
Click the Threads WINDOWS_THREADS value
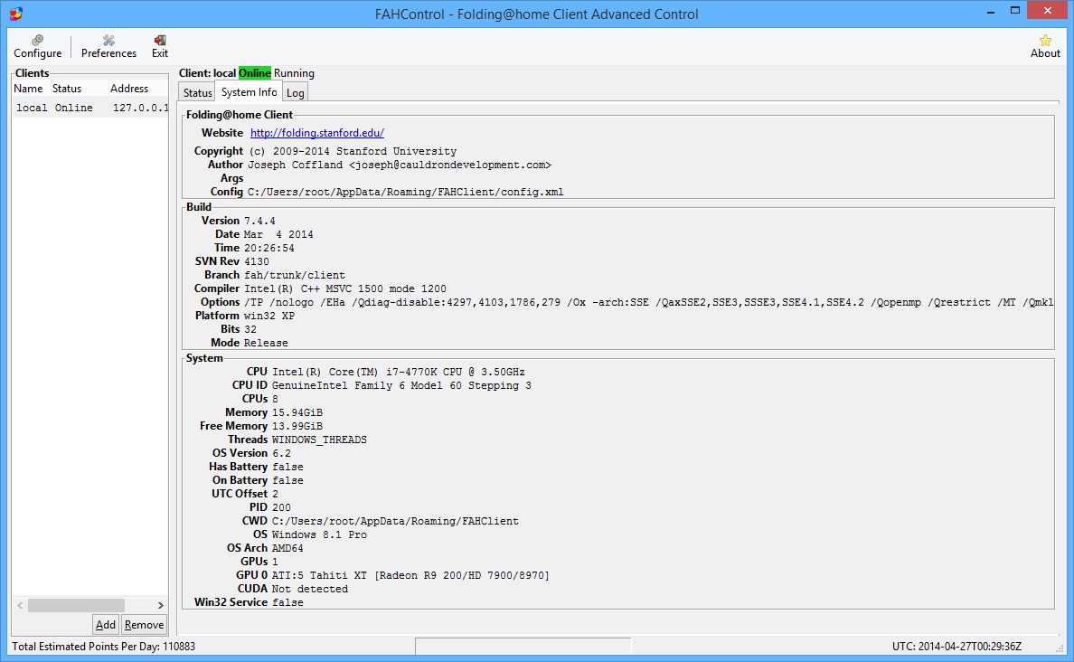319,440
